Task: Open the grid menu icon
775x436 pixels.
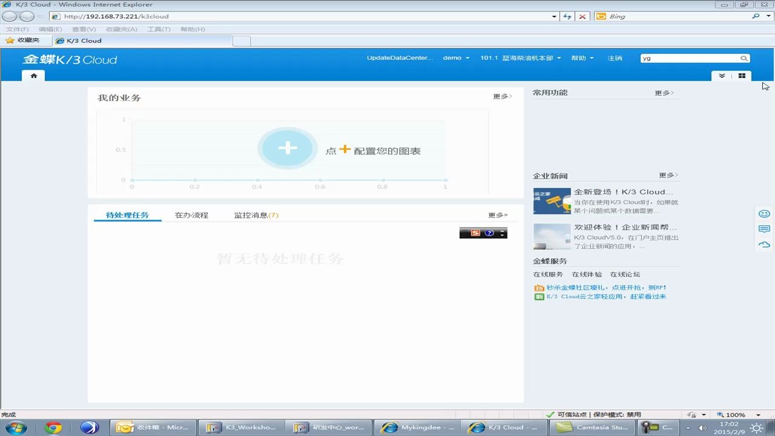Action: pos(742,76)
